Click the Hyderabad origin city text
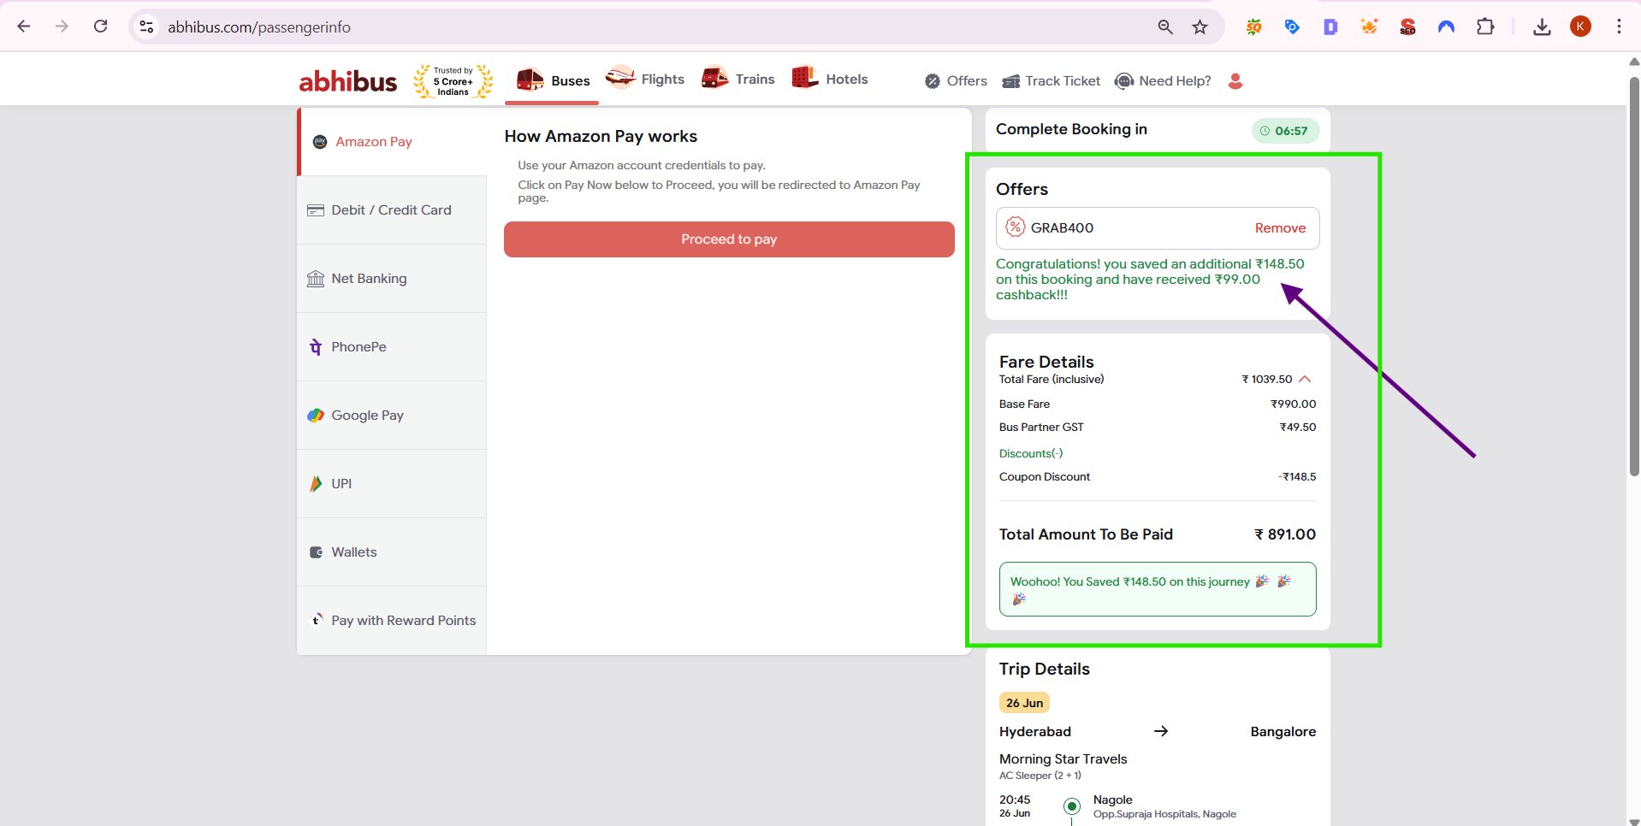 [x=1035, y=732]
